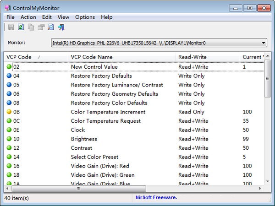Sort by the Read-Write column header

192,57
